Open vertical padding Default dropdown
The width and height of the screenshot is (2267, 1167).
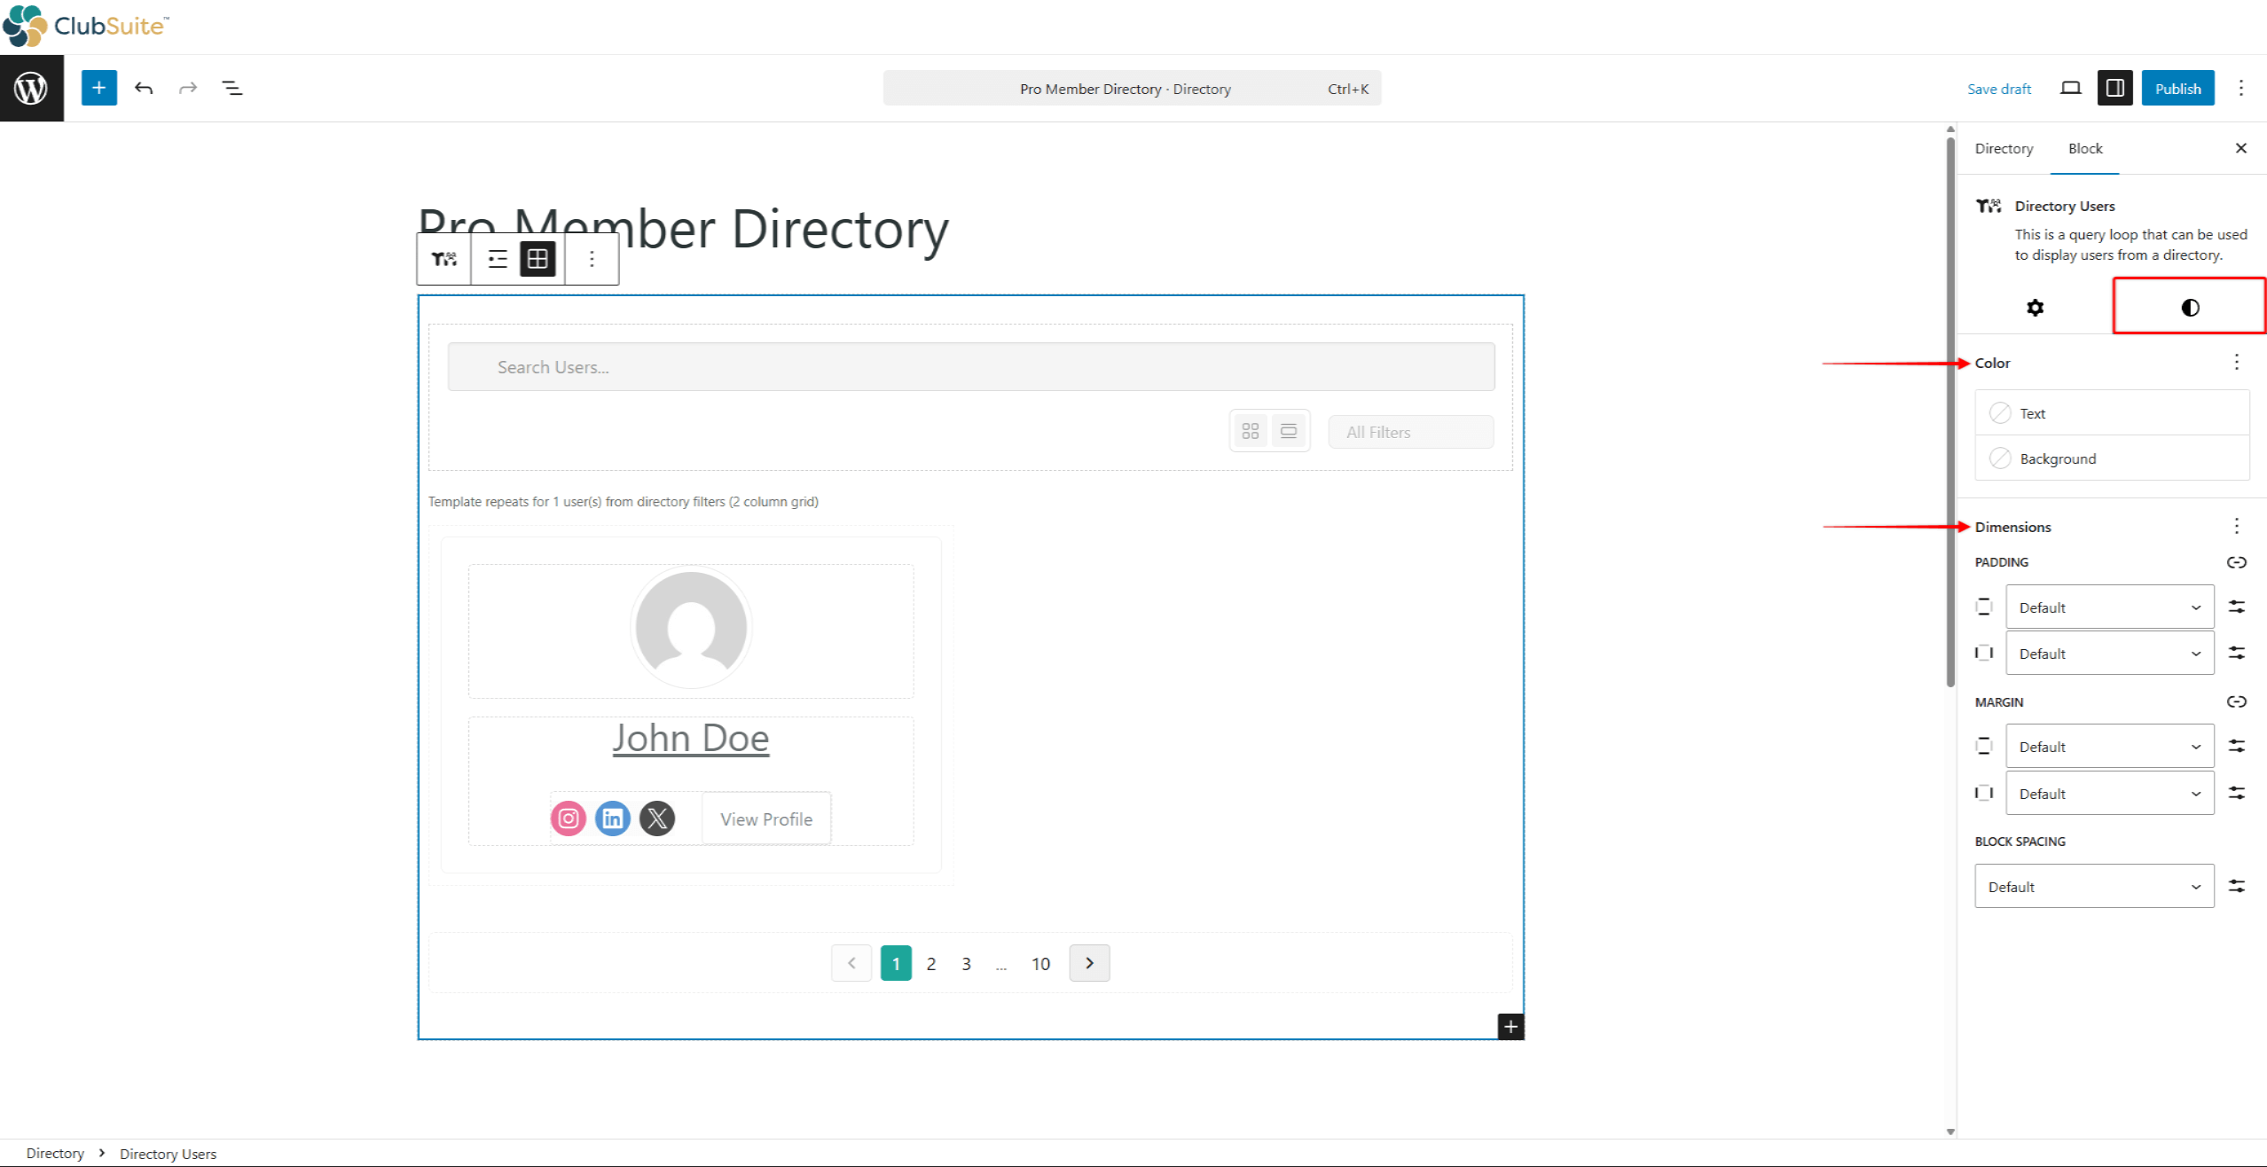(2109, 607)
